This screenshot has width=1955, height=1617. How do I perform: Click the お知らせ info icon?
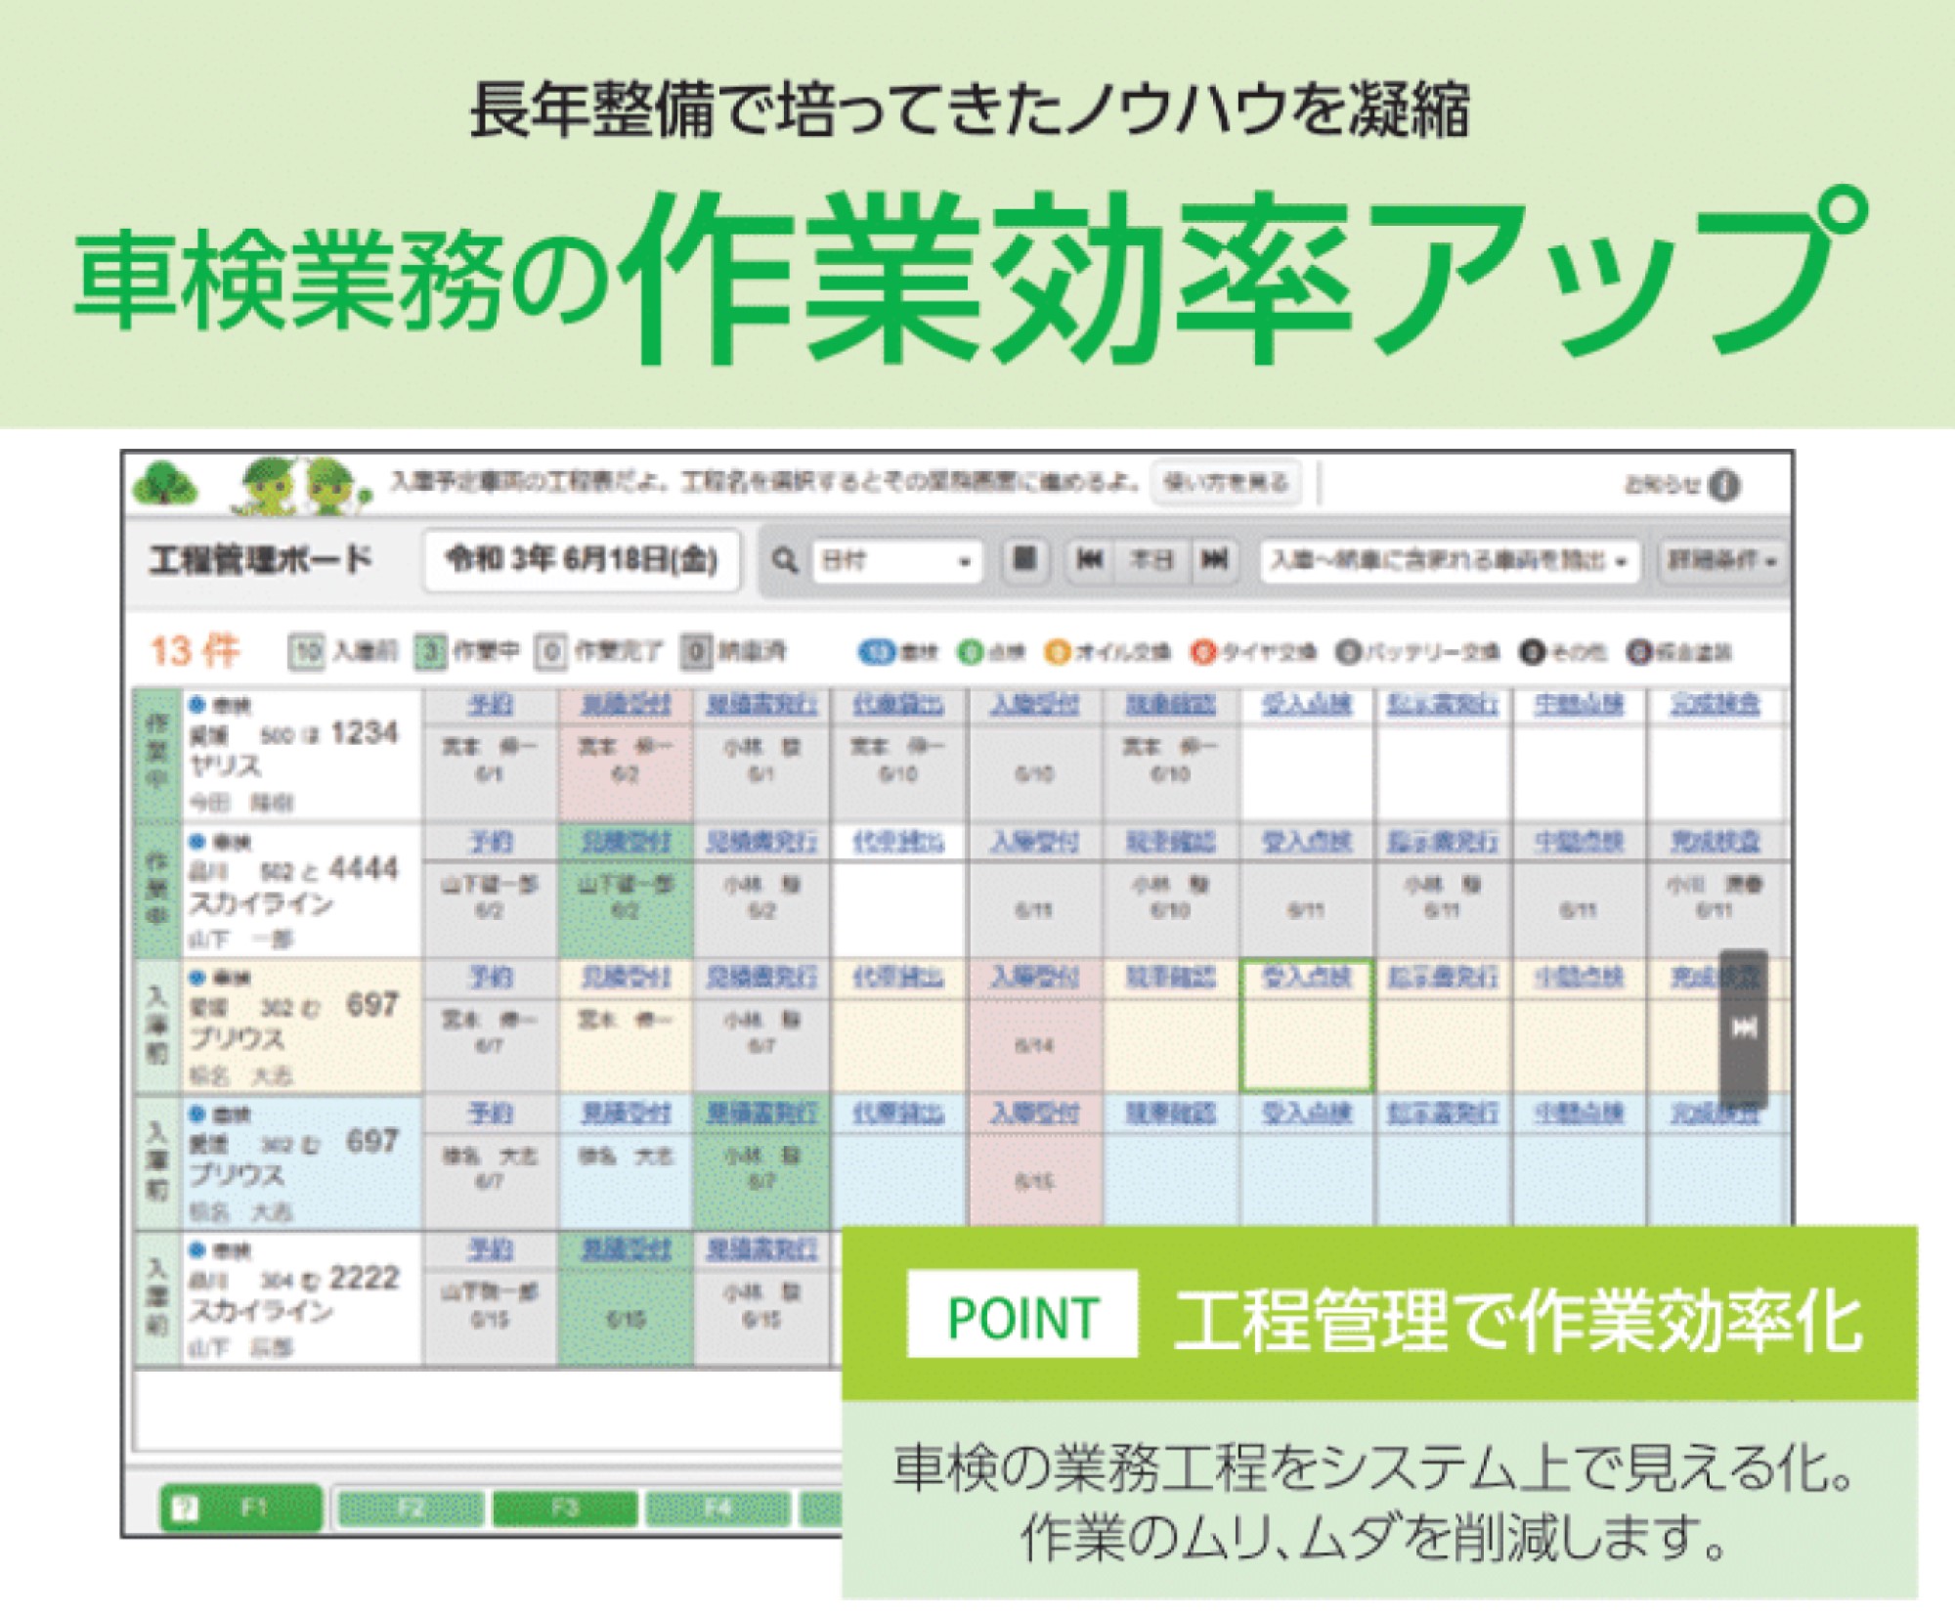pyautogui.click(x=1724, y=485)
